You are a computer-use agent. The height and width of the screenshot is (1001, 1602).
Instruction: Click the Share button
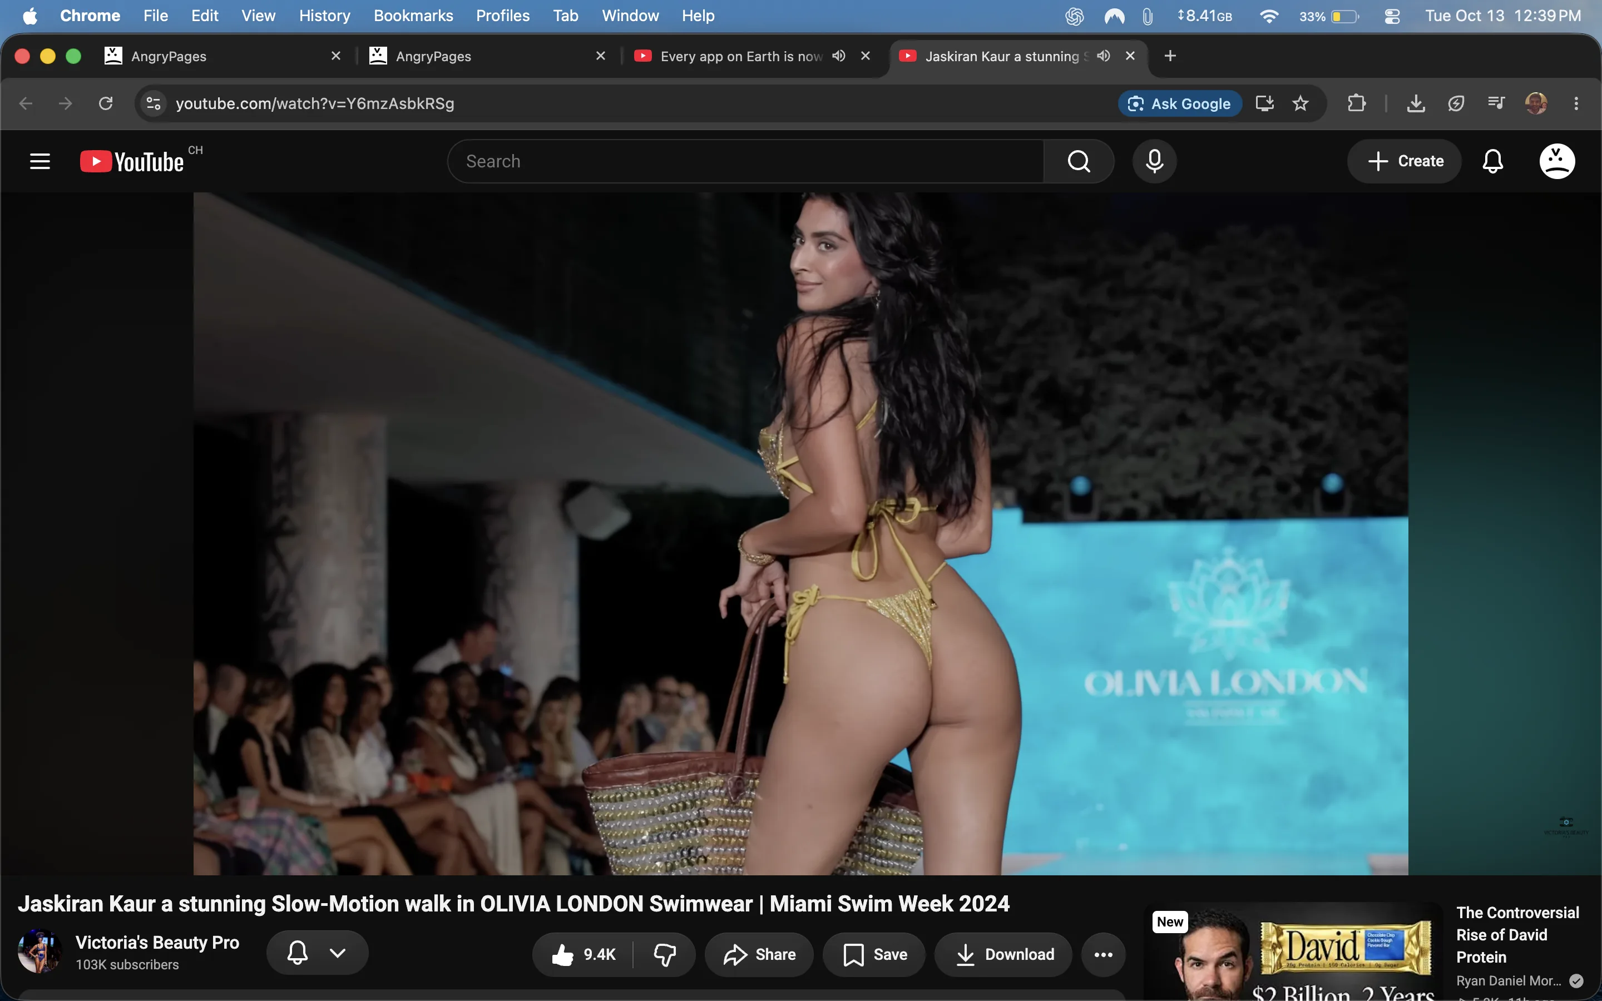[x=759, y=954]
